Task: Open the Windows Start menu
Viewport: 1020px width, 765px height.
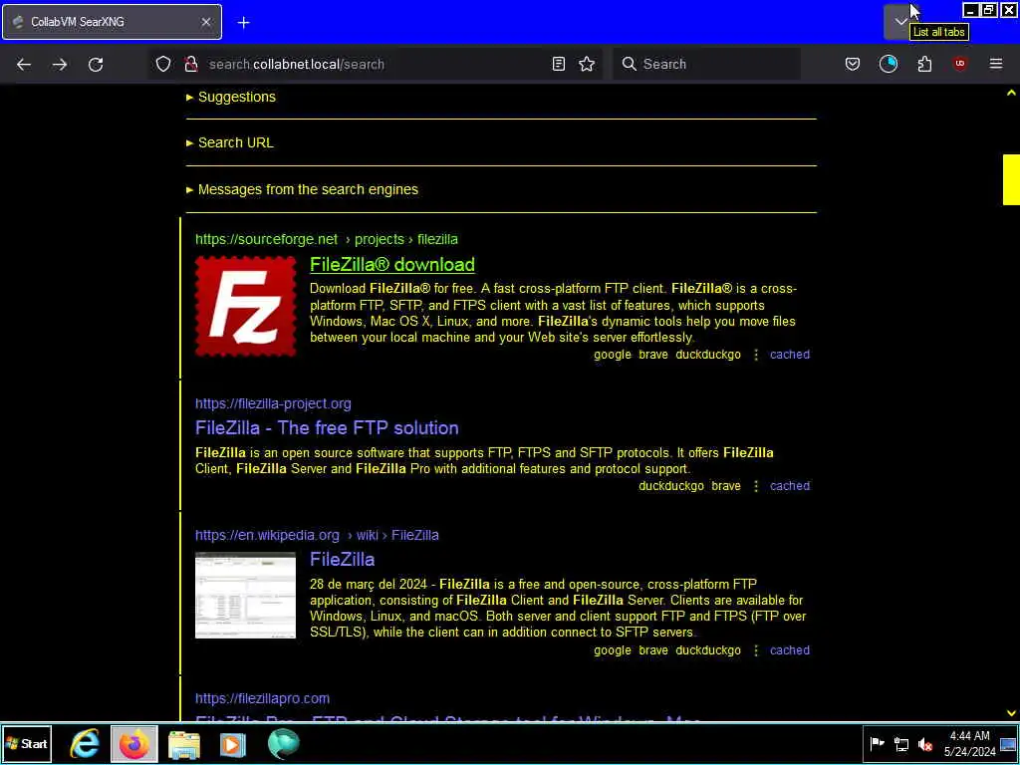Action: click(27, 744)
